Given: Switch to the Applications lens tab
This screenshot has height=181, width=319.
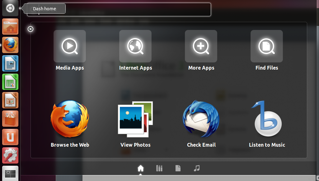Looking at the screenshot, I should click(x=159, y=169).
